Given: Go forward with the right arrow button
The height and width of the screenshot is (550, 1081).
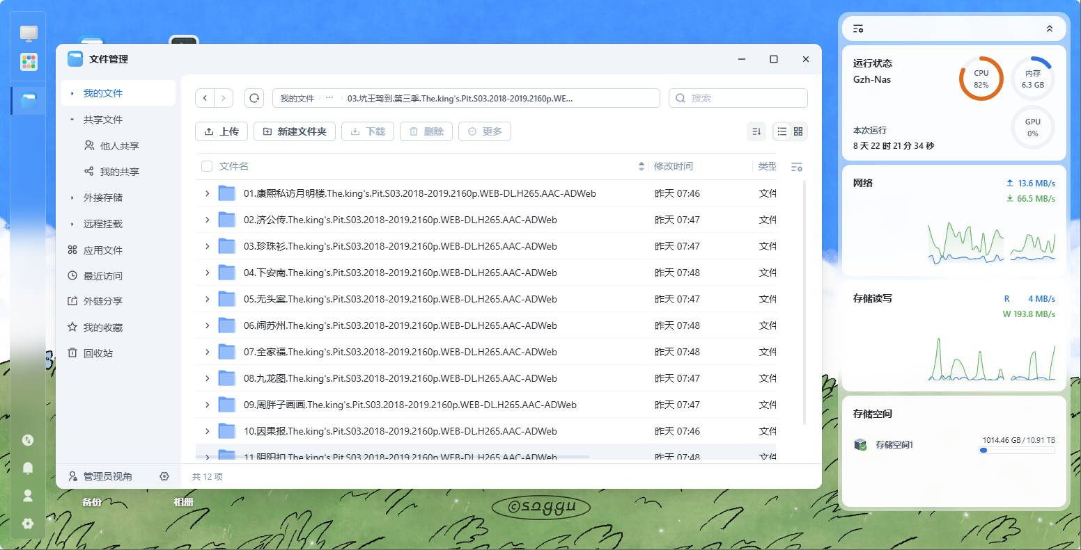Looking at the screenshot, I should 224,98.
